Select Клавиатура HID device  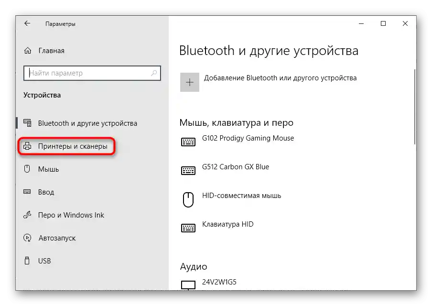coord(228,224)
